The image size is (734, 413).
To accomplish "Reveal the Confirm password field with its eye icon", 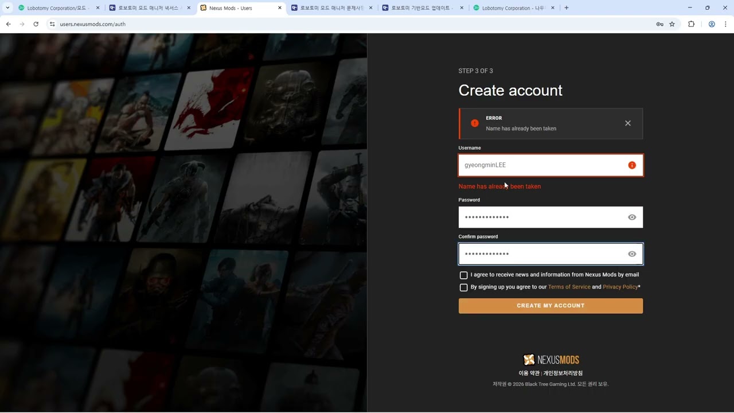I will point(632,254).
